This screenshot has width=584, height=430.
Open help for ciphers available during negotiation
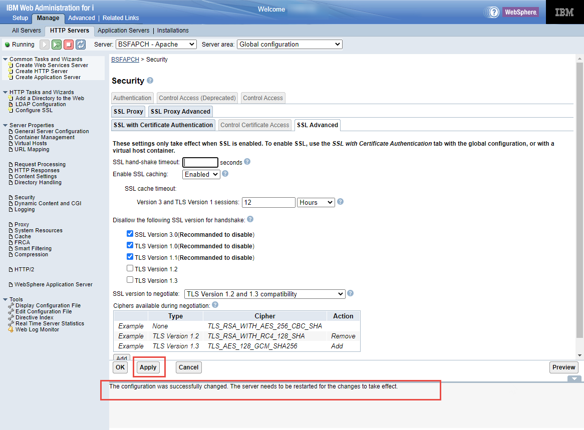click(x=215, y=304)
